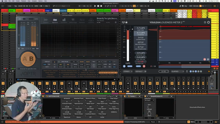Open the Major scale dropdown
Screen dimensions: 220x124
click(x=66, y=6)
